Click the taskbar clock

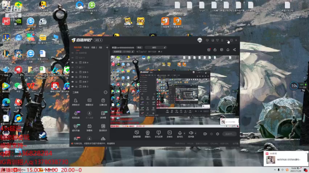point(296,170)
